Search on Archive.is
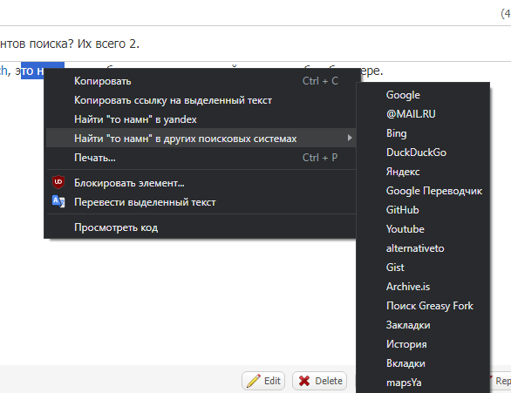 pos(423,287)
